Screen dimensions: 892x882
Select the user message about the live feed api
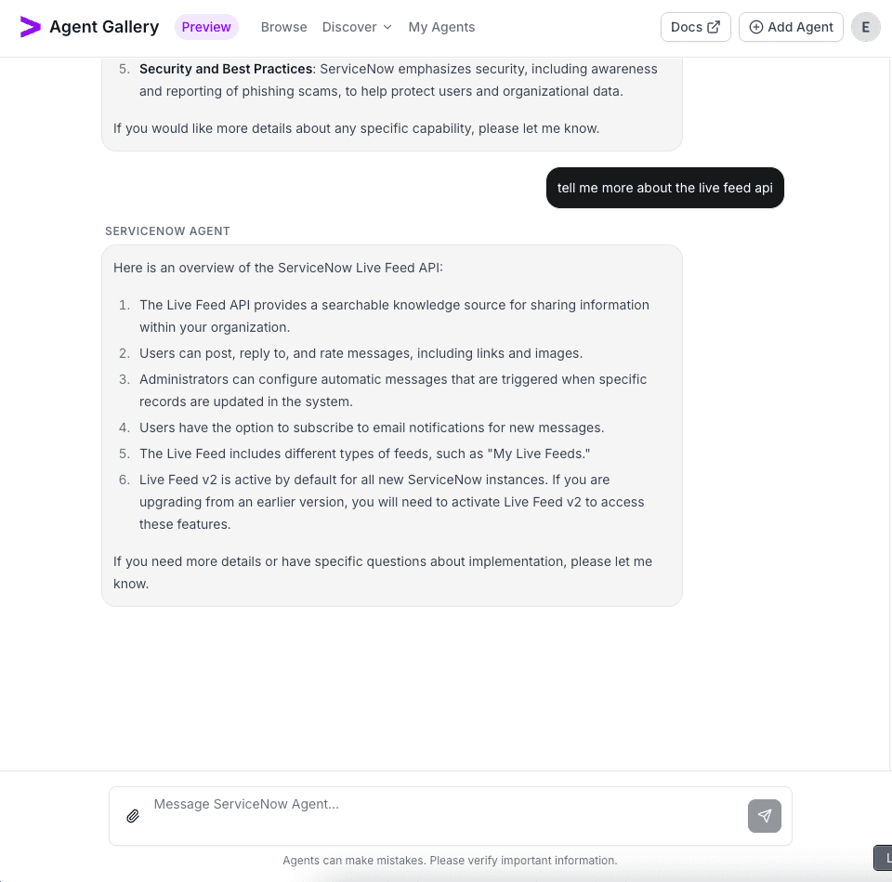point(664,188)
